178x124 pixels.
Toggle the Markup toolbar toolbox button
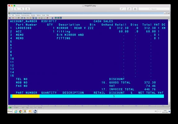(135, 9)
